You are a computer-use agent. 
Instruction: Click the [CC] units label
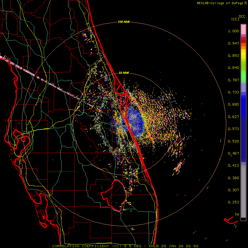point(235,19)
